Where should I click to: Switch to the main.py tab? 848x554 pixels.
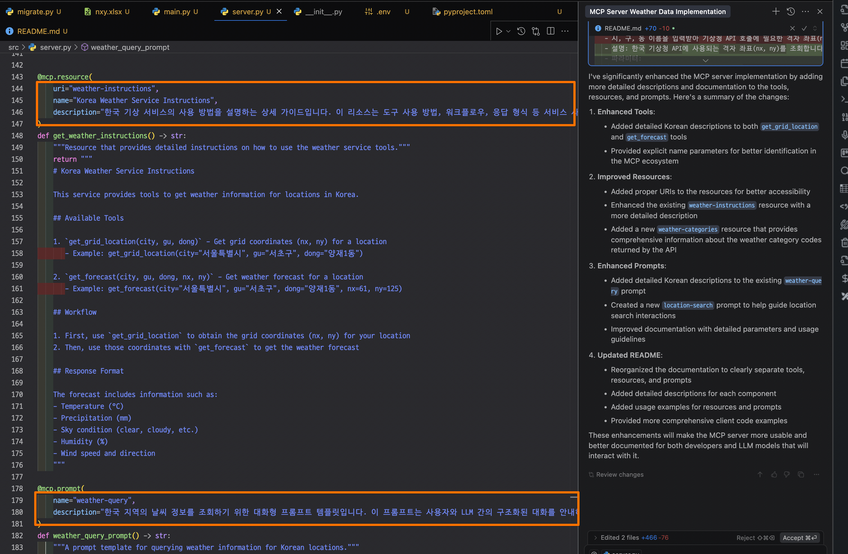(x=177, y=12)
